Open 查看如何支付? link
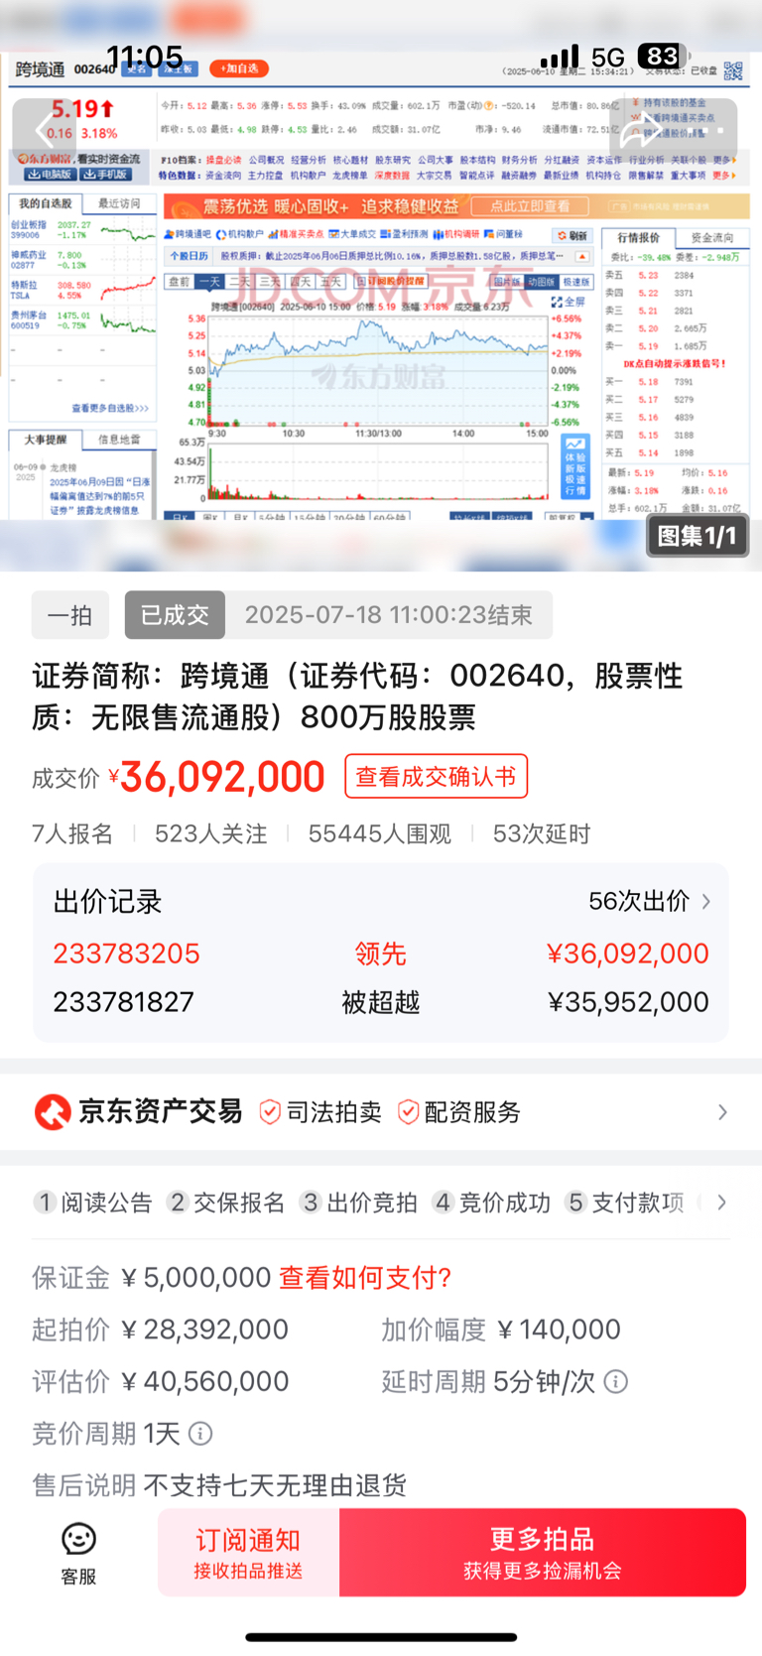Screen dimensions: 762x1656 365,1277
